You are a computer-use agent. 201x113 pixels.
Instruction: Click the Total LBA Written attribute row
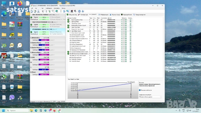coord(100,59)
